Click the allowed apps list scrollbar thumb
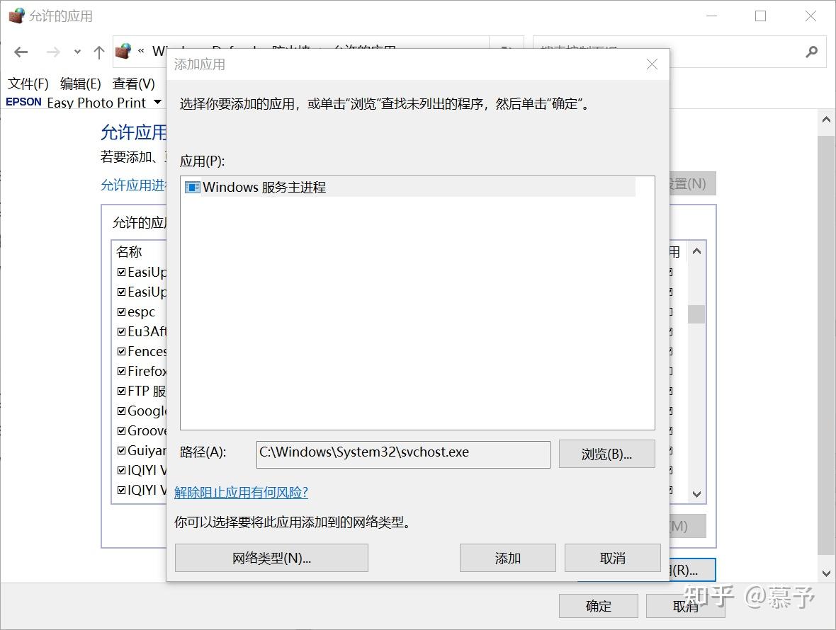The height and width of the screenshot is (630, 836). pos(696,314)
